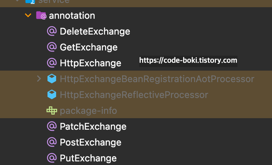Select the DeleteExchange annotation

[95, 32]
